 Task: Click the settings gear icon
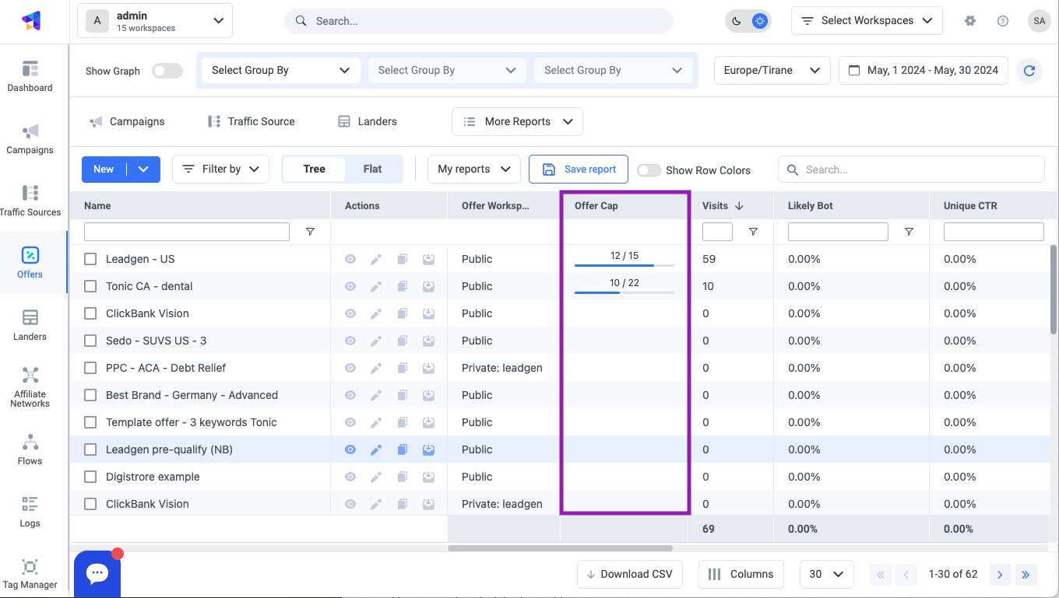[x=970, y=21]
